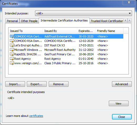
Task: Click the tab scroll left arrow
Action: pos(125,20)
